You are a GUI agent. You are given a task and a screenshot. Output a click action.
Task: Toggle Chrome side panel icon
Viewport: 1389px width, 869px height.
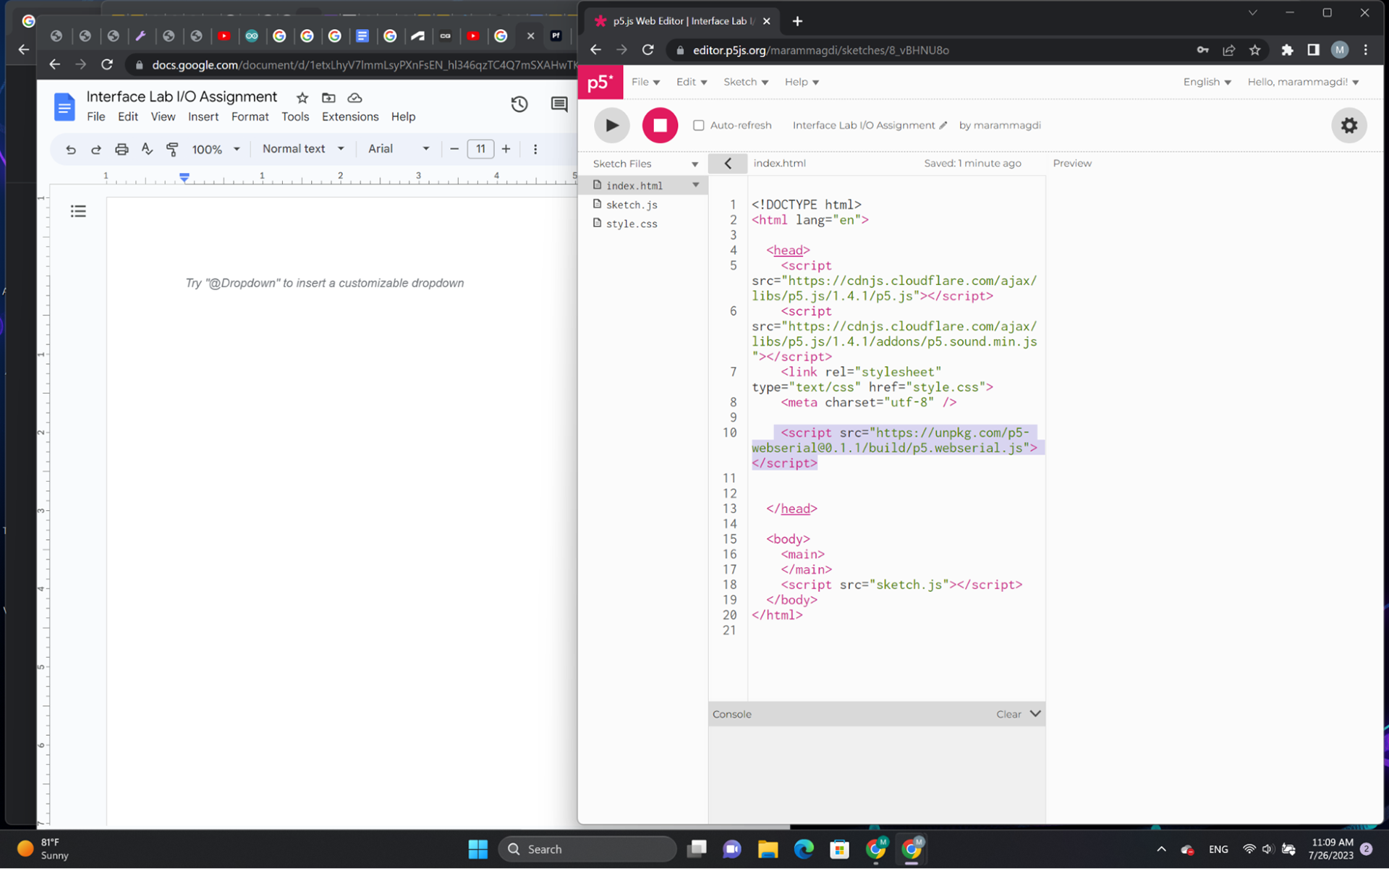pos(1313,50)
